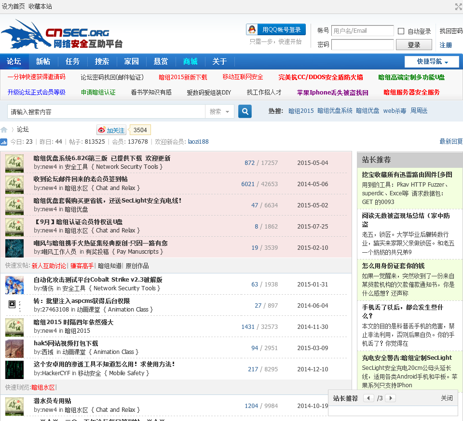This screenshot has width=463, height=421.
Task: Switch to the 任务 navigation tab
Action: (x=72, y=62)
